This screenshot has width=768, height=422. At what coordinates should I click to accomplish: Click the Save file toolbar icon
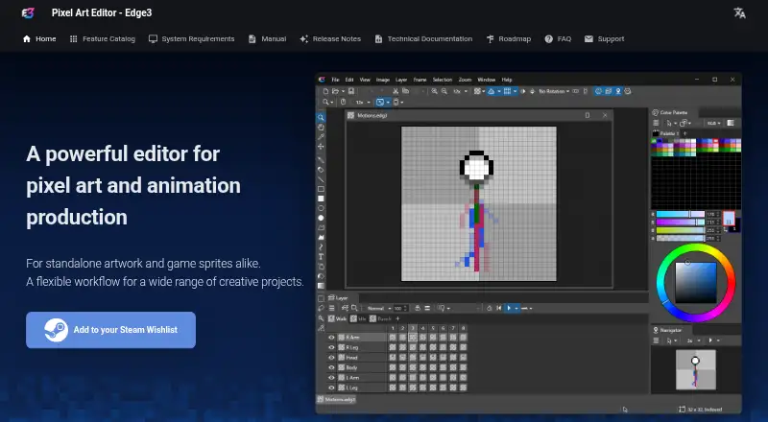[351, 91]
